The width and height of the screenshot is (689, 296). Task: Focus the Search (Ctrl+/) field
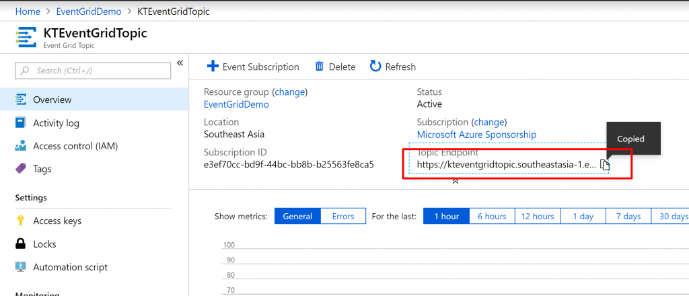click(93, 71)
